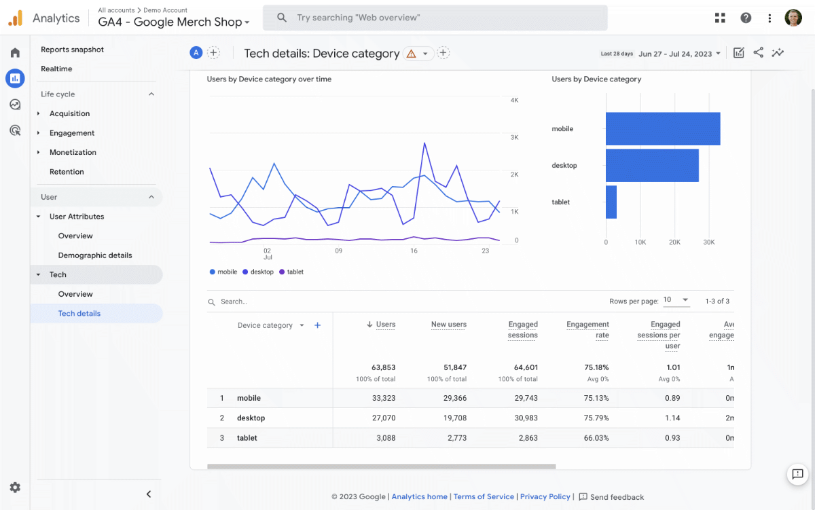The width and height of the screenshot is (815, 510).
Task: Open the Insights icon
Action: tap(778, 52)
